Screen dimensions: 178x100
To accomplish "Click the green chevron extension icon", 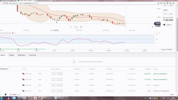I will click(167, 3).
